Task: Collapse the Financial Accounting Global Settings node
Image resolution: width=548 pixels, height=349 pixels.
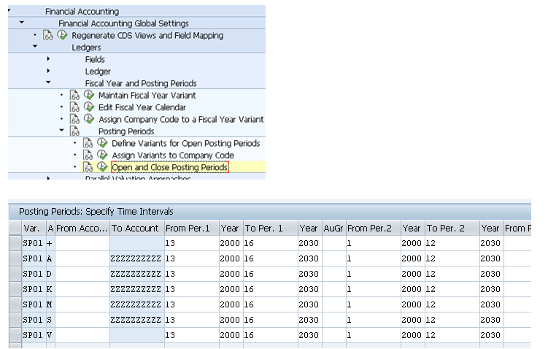Action: pyautogui.click(x=22, y=23)
